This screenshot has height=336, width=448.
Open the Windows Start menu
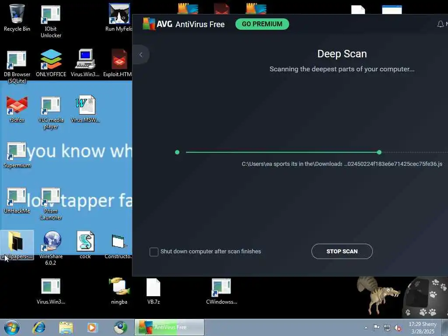(x=12, y=327)
